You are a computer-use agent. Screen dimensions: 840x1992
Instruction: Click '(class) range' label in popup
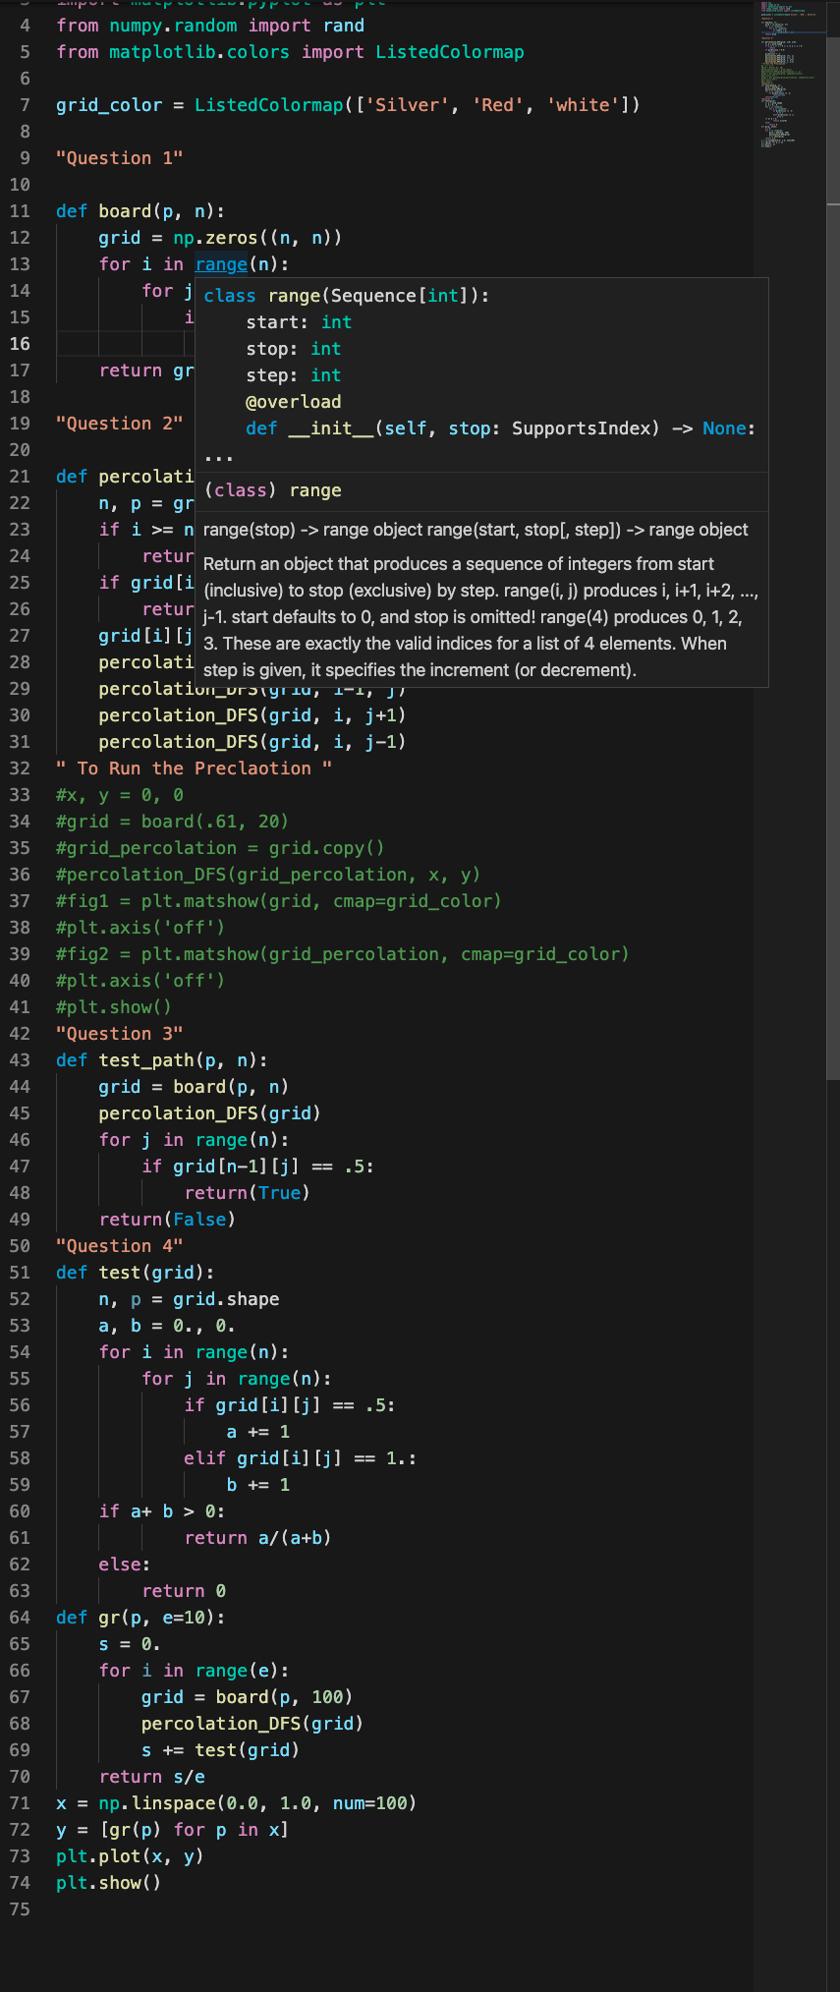[x=273, y=490]
